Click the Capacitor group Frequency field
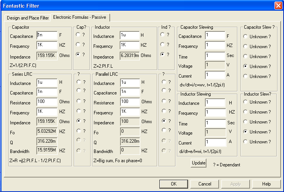This screenshot has width=284, height=192. (47, 45)
